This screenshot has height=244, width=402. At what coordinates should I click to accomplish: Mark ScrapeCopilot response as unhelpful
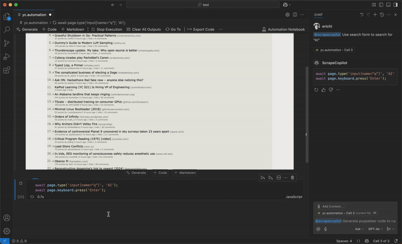(331, 90)
